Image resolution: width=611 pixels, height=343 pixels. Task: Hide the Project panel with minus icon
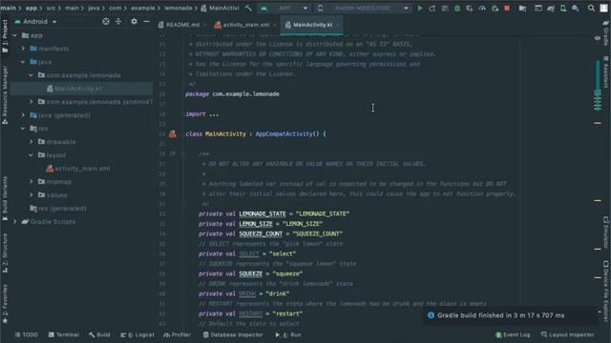click(x=146, y=21)
